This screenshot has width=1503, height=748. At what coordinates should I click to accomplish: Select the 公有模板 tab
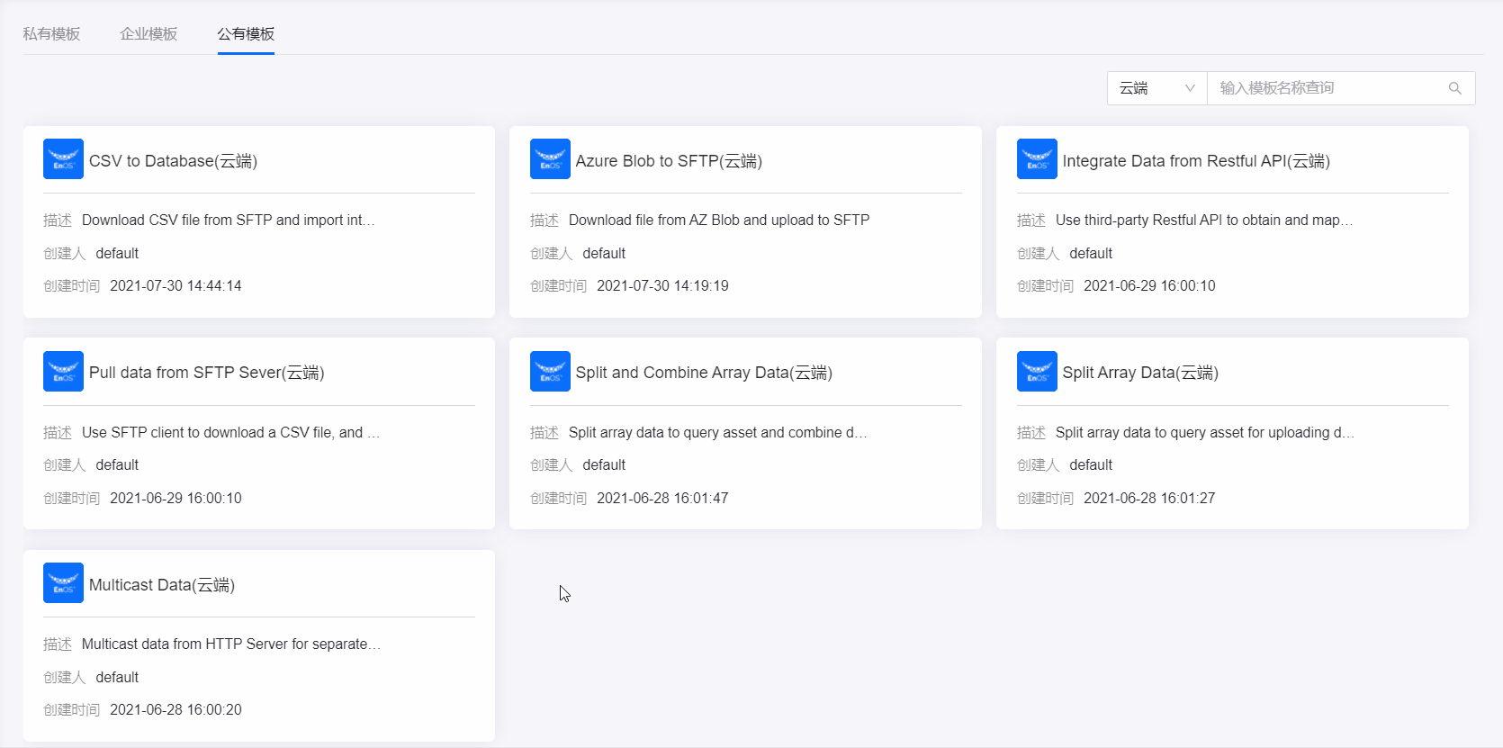246,34
